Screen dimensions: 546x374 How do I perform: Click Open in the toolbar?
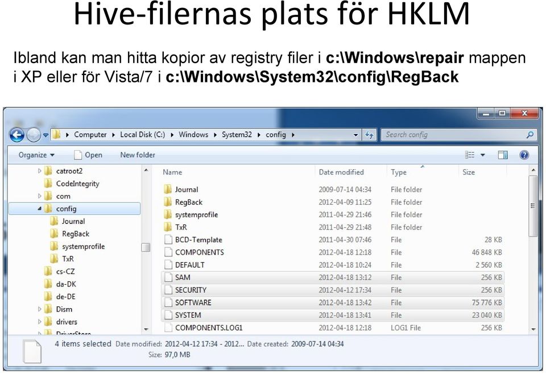click(x=88, y=155)
